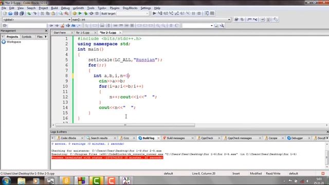The width and height of the screenshot is (329, 185).
Task: Click the doxygen block comment icon
Action: click(249, 20)
